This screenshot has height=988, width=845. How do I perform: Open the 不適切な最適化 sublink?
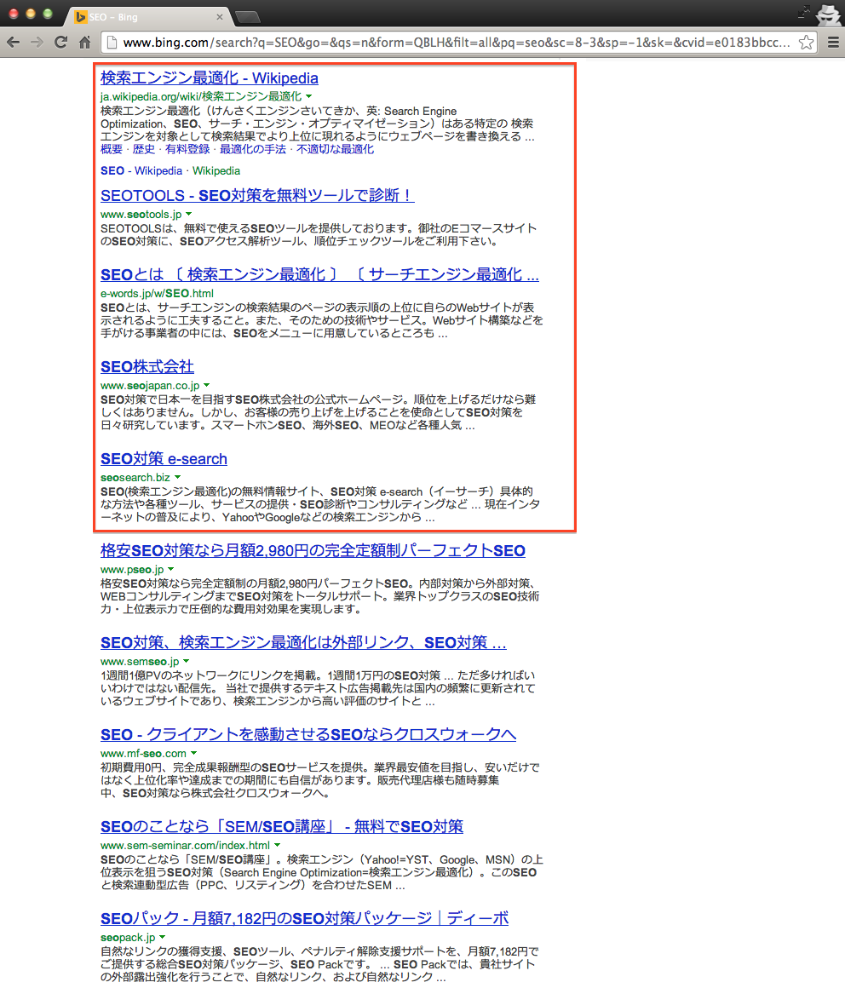[x=336, y=149]
